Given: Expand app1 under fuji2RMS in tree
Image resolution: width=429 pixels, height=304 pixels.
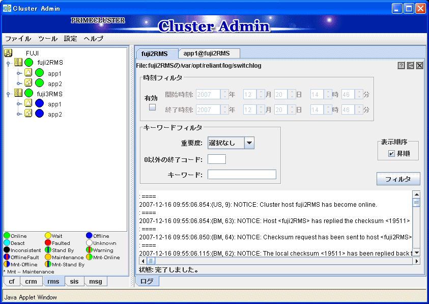Looking at the screenshot, I should point(18,73).
